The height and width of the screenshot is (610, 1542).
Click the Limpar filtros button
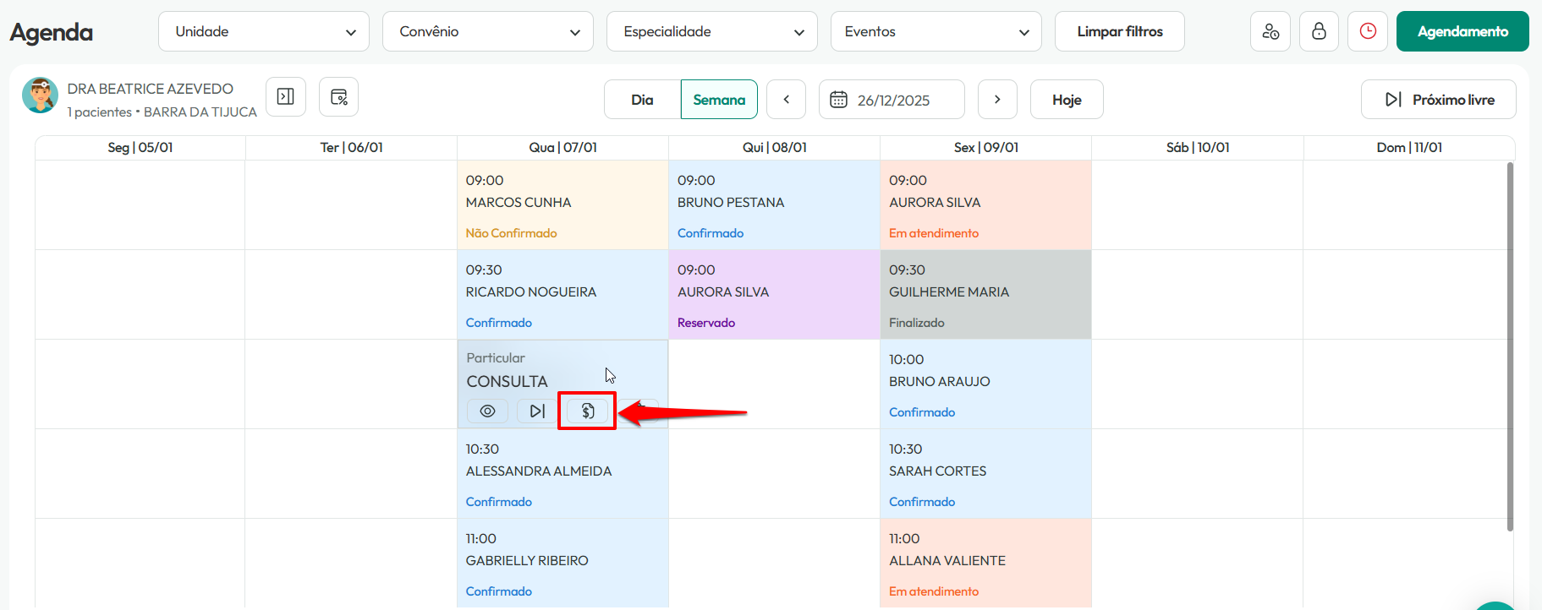tap(1120, 31)
